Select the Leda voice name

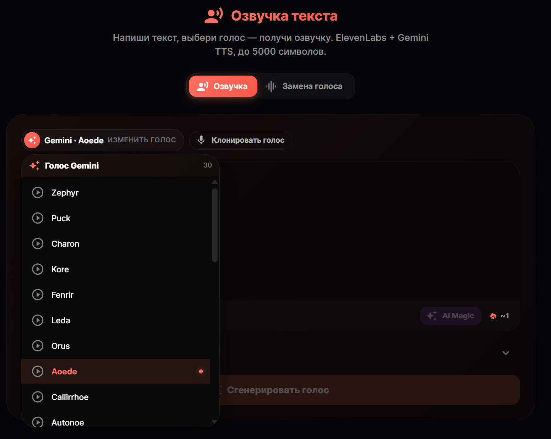click(x=61, y=320)
